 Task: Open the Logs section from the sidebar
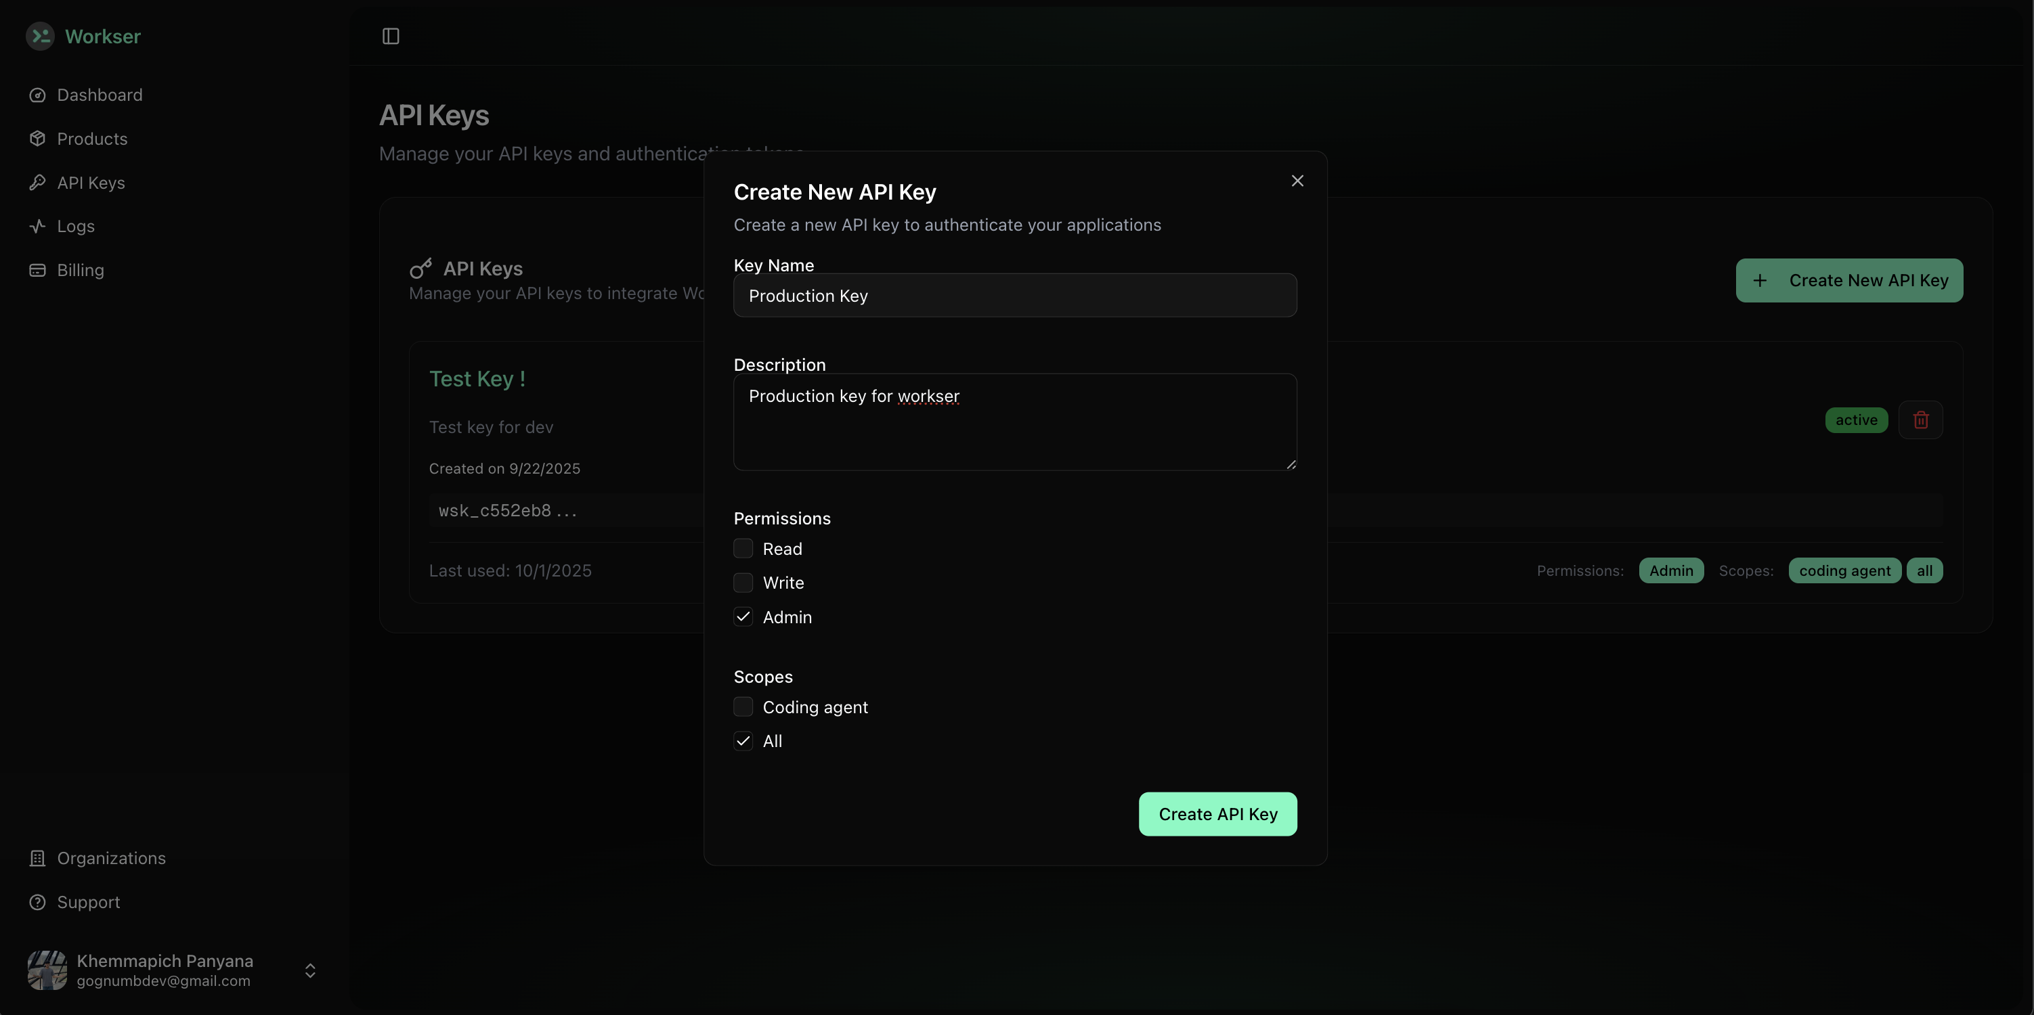[76, 226]
